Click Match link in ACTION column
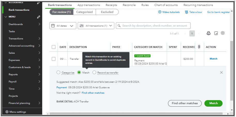The image size is (236, 117). 214,59
